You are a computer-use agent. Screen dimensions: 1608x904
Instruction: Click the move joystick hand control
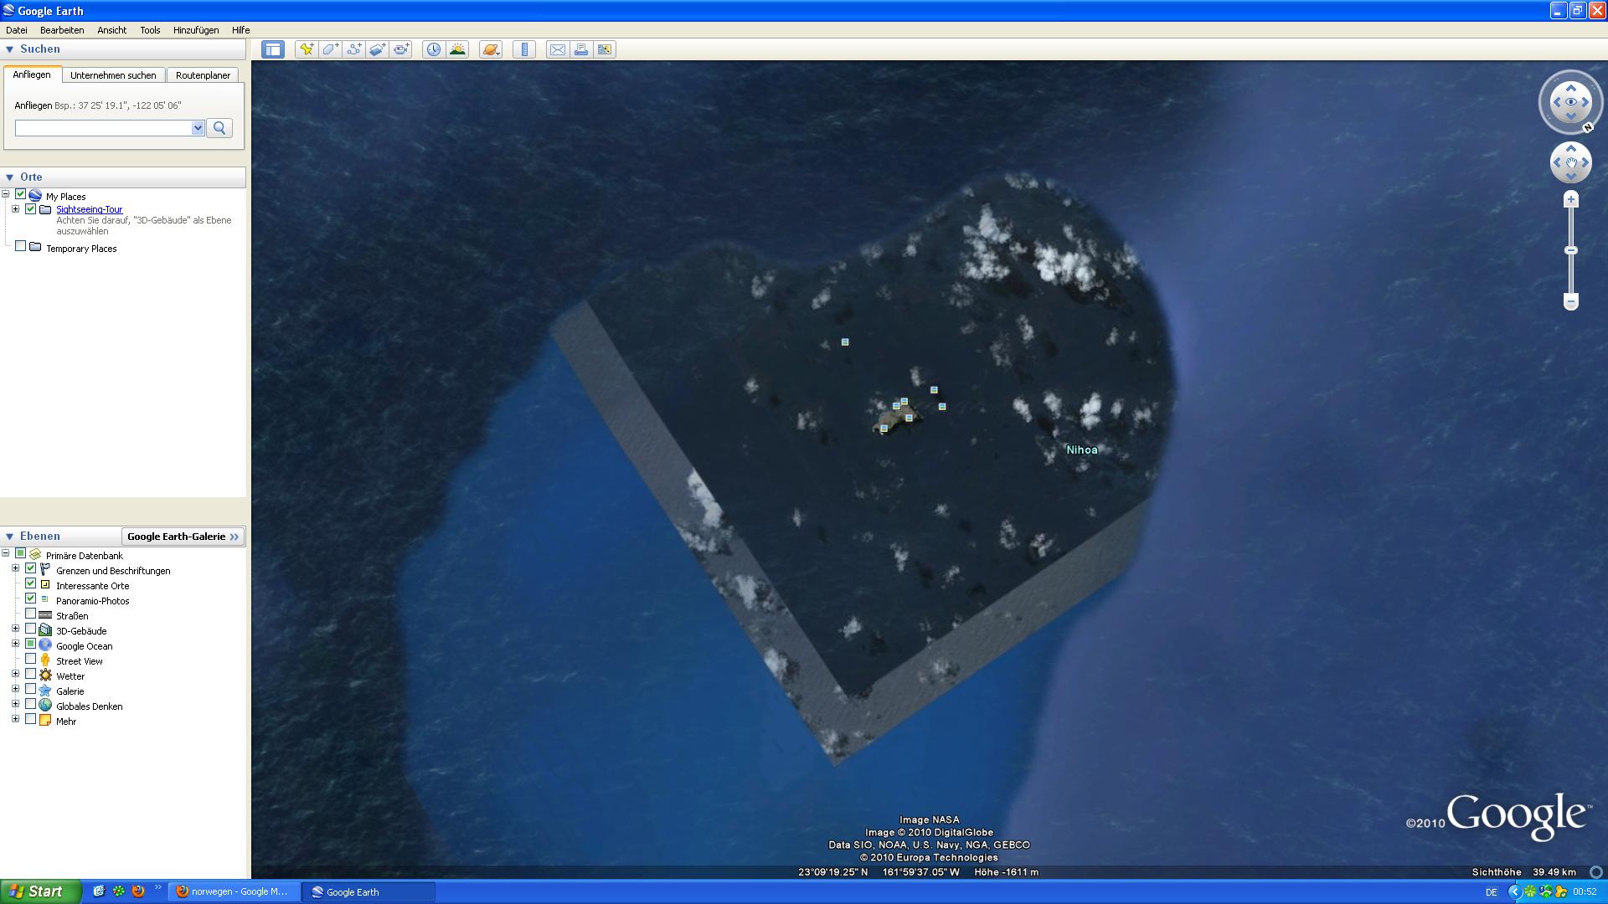point(1571,162)
